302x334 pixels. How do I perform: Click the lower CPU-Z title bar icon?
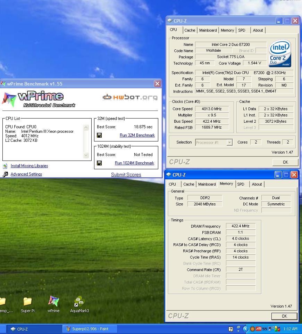pos(169,175)
